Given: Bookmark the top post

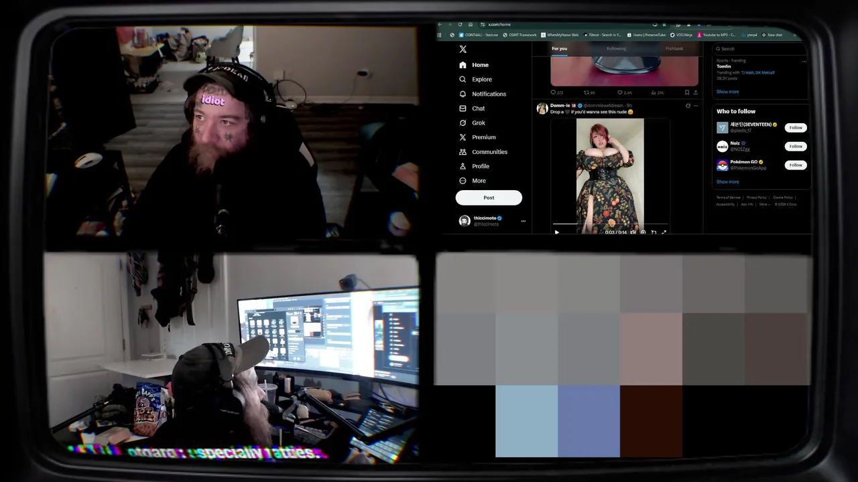Looking at the screenshot, I should tap(686, 92).
